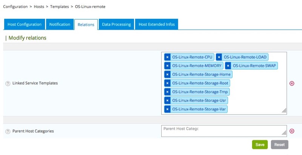Screen dimensions: 302x155
Task: Open the Host Extended Infos tab
Action: pyautogui.click(x=156, y=24)
